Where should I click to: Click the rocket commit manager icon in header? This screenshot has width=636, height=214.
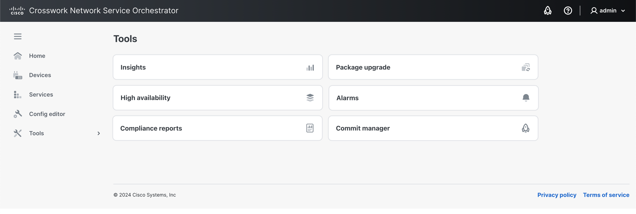pos(547,11)
